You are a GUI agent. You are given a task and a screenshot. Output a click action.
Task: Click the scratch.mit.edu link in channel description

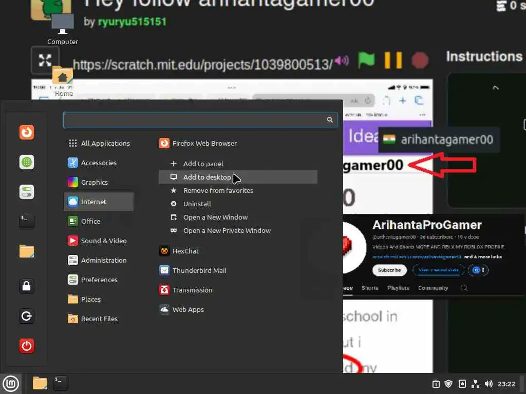[x=417, y=257]
